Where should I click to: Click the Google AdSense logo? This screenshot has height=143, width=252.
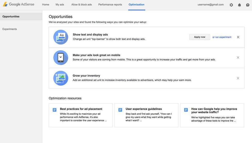(19, 4)
